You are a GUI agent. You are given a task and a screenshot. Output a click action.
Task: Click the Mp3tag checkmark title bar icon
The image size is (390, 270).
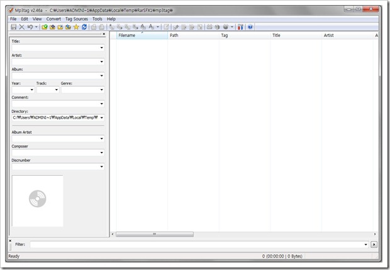pyautogui.click(x=11, y=10)
